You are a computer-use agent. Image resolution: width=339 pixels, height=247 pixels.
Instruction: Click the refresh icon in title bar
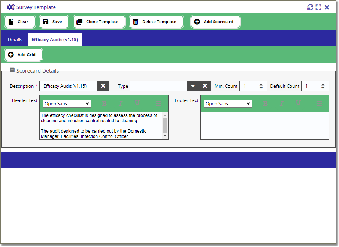point(310,7)
